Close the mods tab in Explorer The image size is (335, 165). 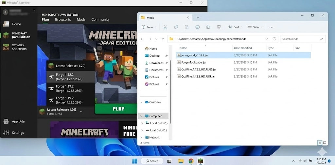188,18
